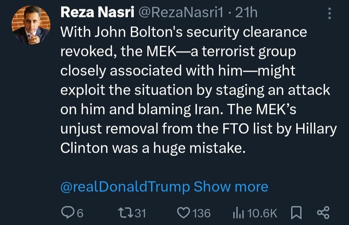
Task: Click the 21h timestamp
Action: tap(247, 13)
